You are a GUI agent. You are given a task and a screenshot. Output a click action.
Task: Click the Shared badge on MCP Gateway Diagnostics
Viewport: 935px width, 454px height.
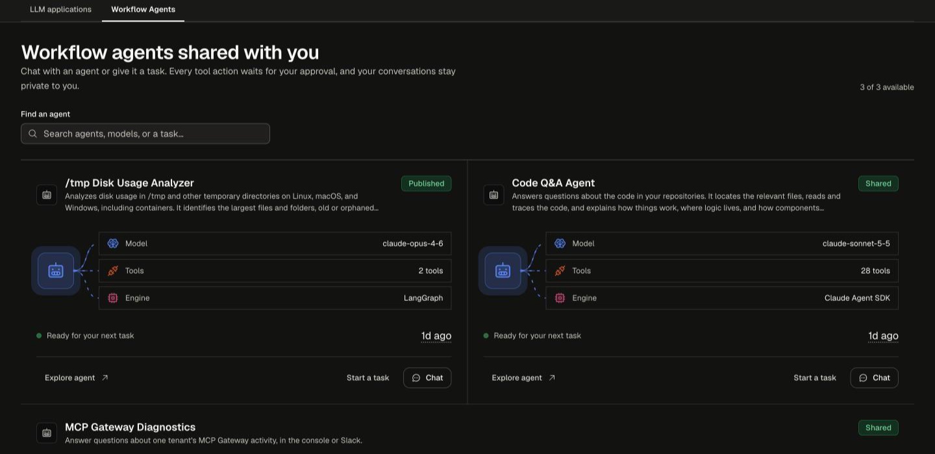[878, 427]
